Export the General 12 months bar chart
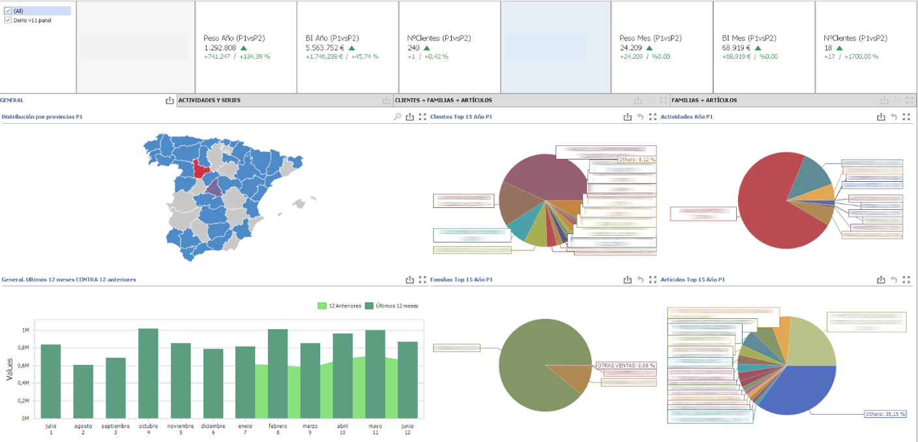 (x=409, y=280)
